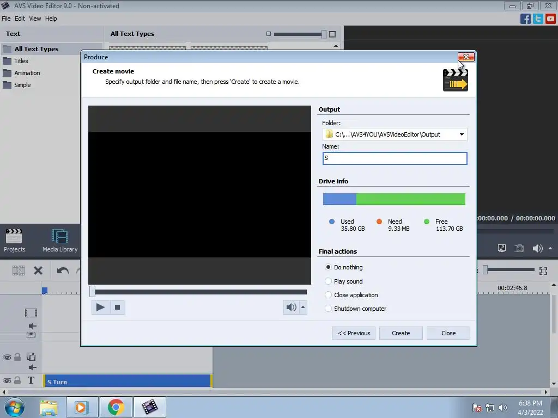Click the system tray network icon
Screen dimensions: 558x418
pyautogui.click(x=490, y=408)
